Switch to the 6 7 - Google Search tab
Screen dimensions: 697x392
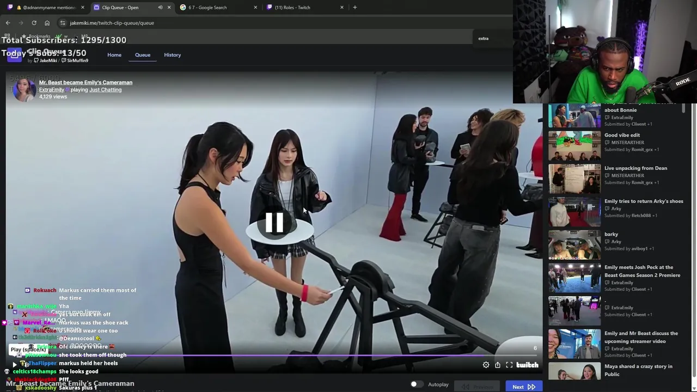tap(218, 8)
